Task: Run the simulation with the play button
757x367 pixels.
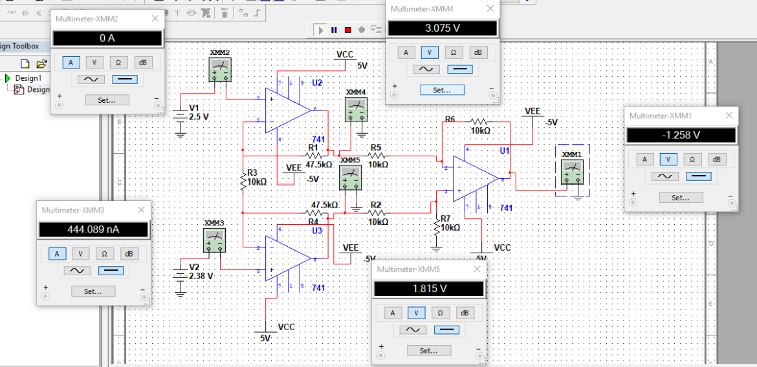Action: 320,30
